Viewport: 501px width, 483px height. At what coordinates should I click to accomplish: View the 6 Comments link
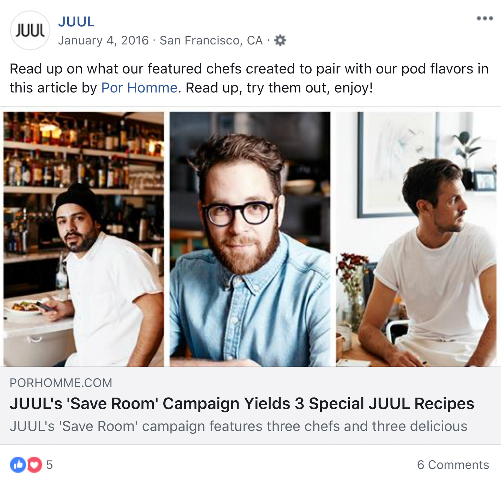click(x=453, y=465)
